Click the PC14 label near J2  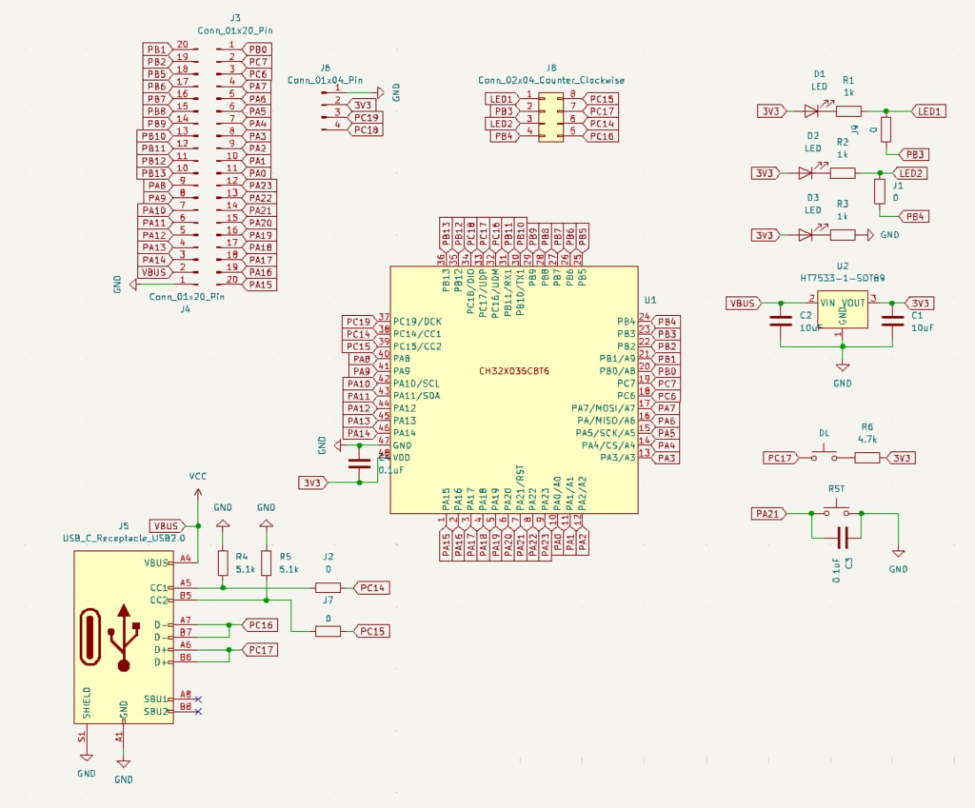click(370, 587)
